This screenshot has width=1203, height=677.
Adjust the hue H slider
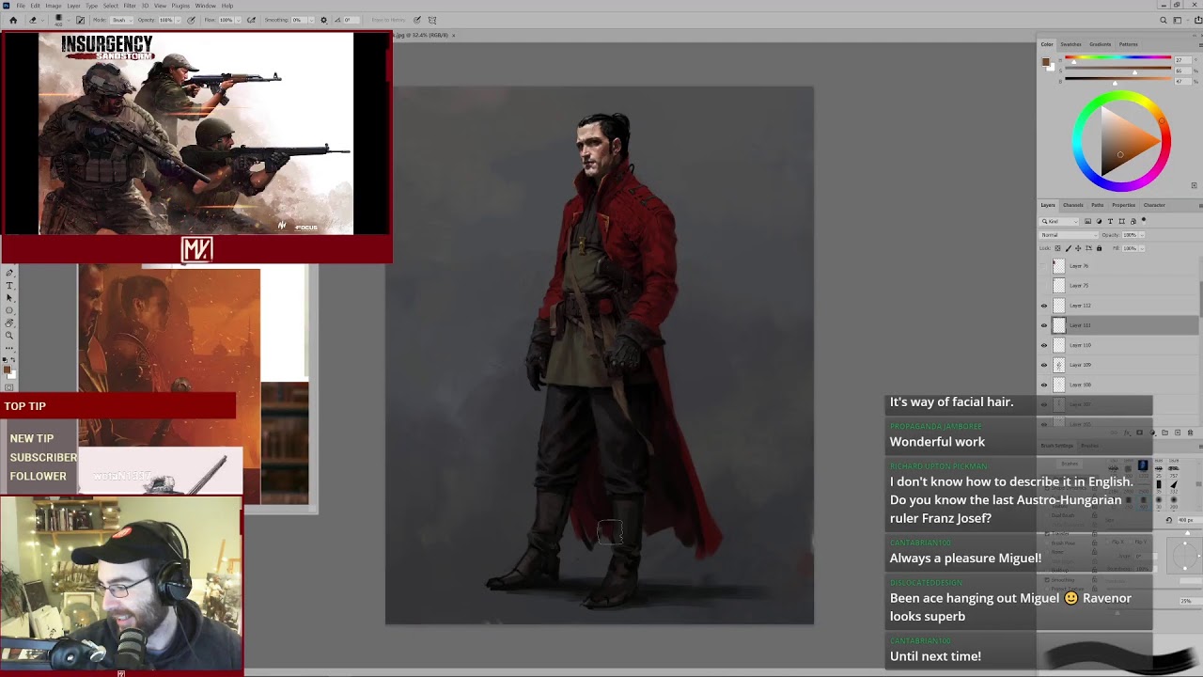[x=1118, y=58]
